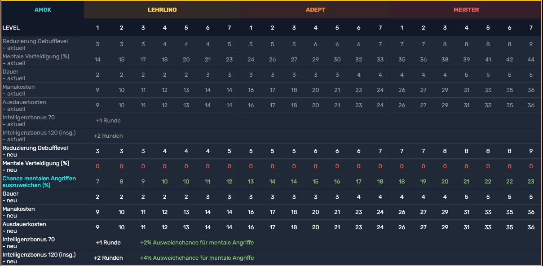Click Adept level 4 header cell
543x266 pixels.
[x=316, y=28]
